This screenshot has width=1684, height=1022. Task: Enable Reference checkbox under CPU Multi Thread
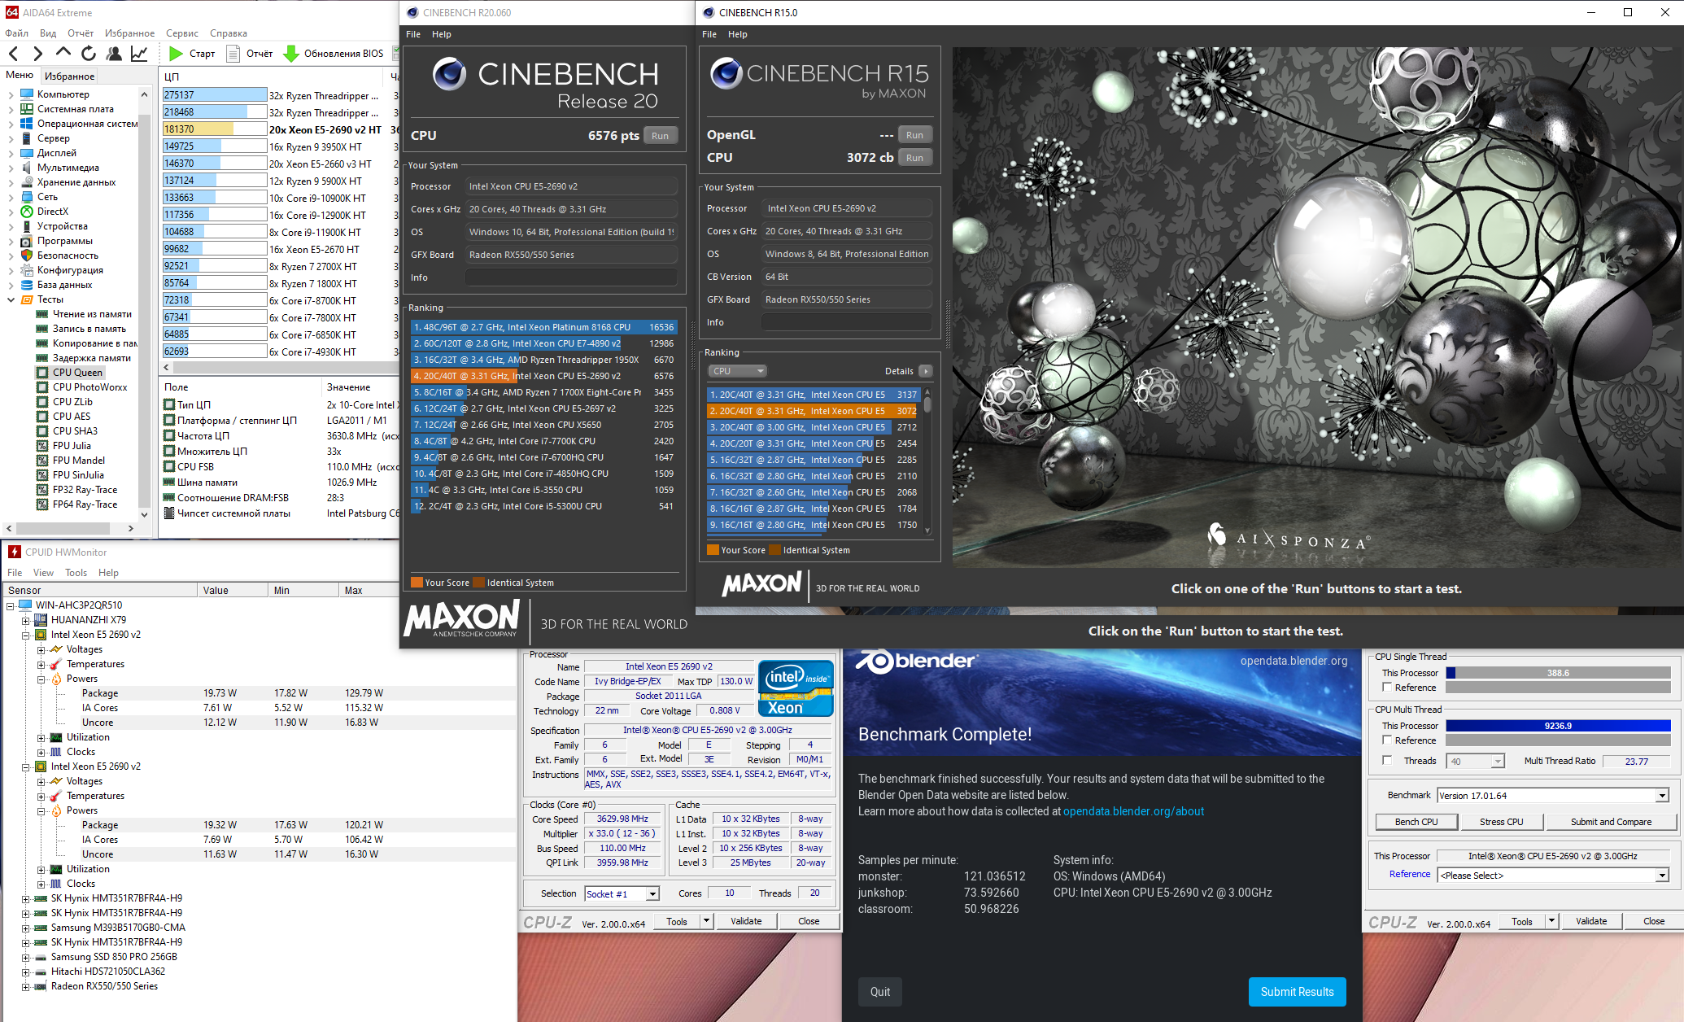point(1387,740)
